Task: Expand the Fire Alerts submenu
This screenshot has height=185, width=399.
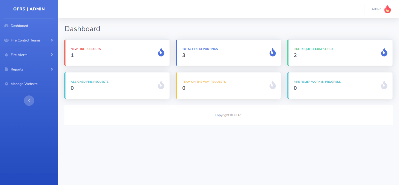Action: [x=52, y=55]
